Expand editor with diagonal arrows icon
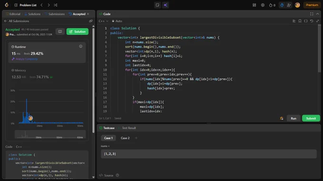Screen dimensions: 323x181 pyautogui.click(x=317, y=21)
